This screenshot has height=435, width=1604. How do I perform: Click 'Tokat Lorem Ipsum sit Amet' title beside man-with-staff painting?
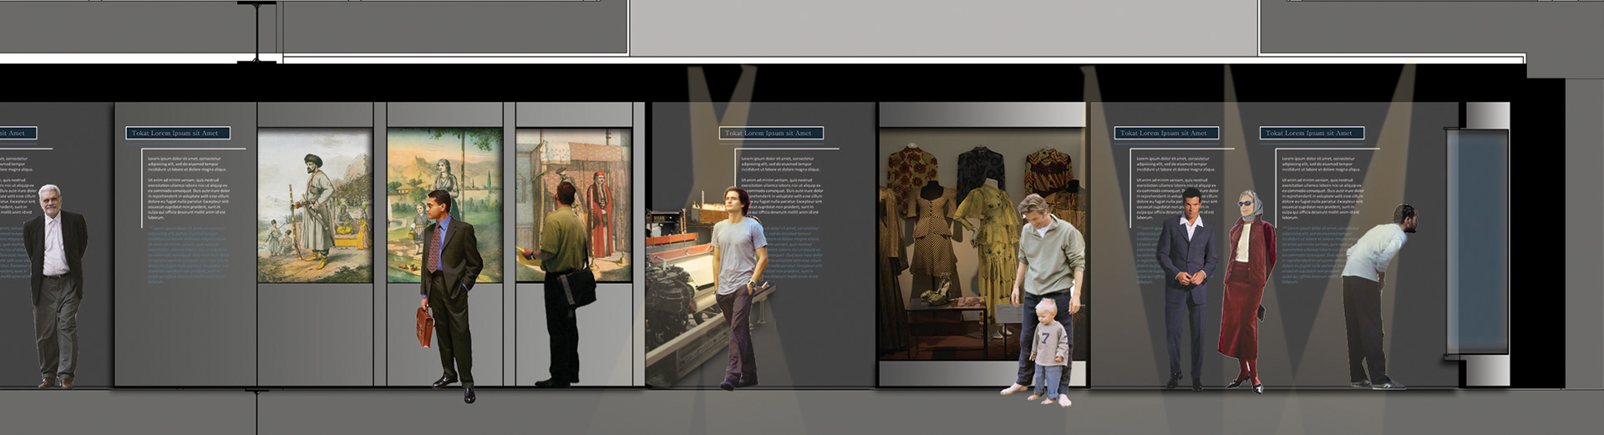pos(177,133)
